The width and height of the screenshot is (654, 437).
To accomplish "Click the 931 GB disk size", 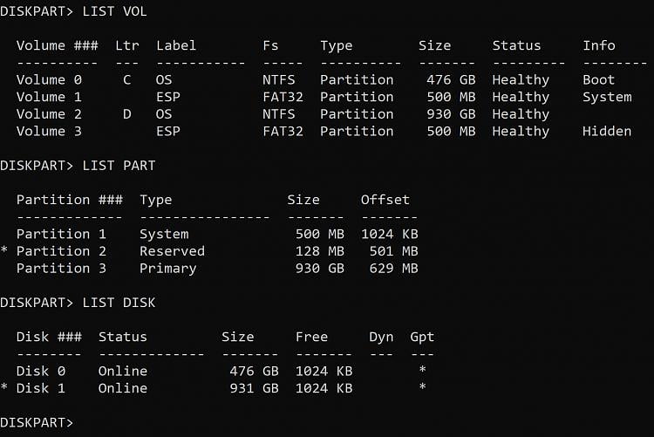I will pyautogui.click(x=249, y=388).
